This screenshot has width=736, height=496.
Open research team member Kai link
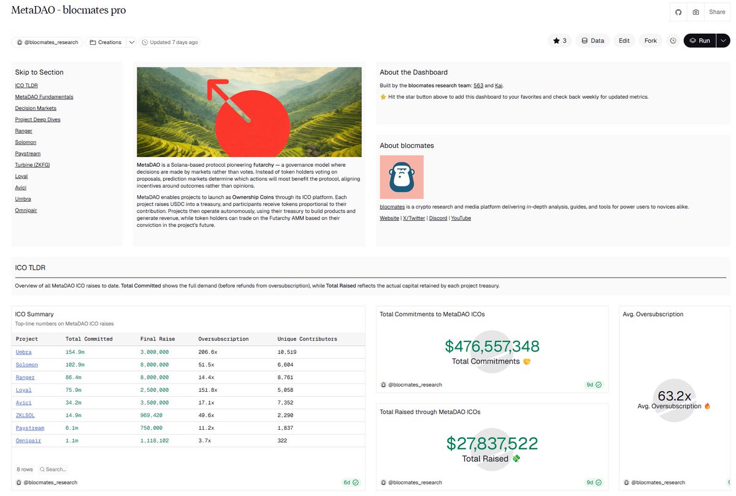pos(499,85)
